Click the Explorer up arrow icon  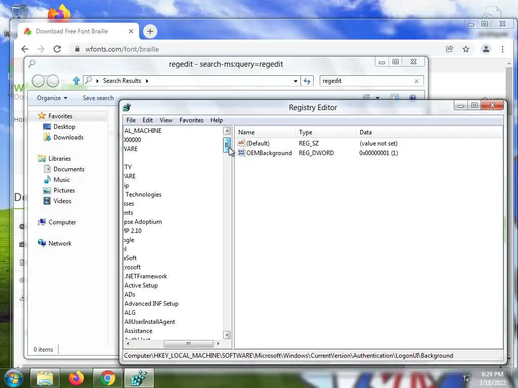point(76,81)
